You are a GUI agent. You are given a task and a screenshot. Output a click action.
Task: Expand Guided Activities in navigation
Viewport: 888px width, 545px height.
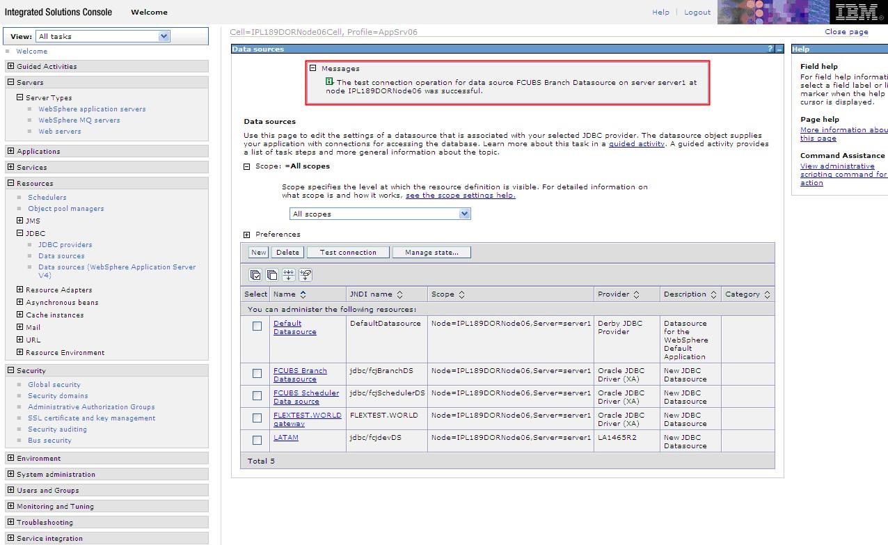coord(10,66)
